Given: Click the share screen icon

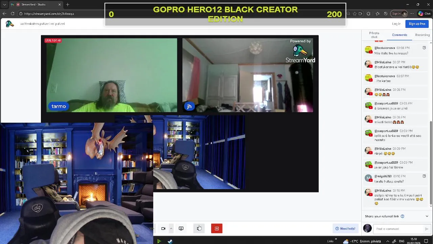Looking at the screenshot, I should 181,228.
